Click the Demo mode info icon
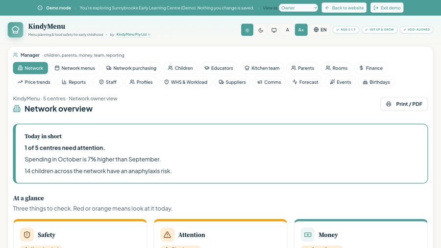Screen dimensions: 441x248 click(x=40, y=8)
